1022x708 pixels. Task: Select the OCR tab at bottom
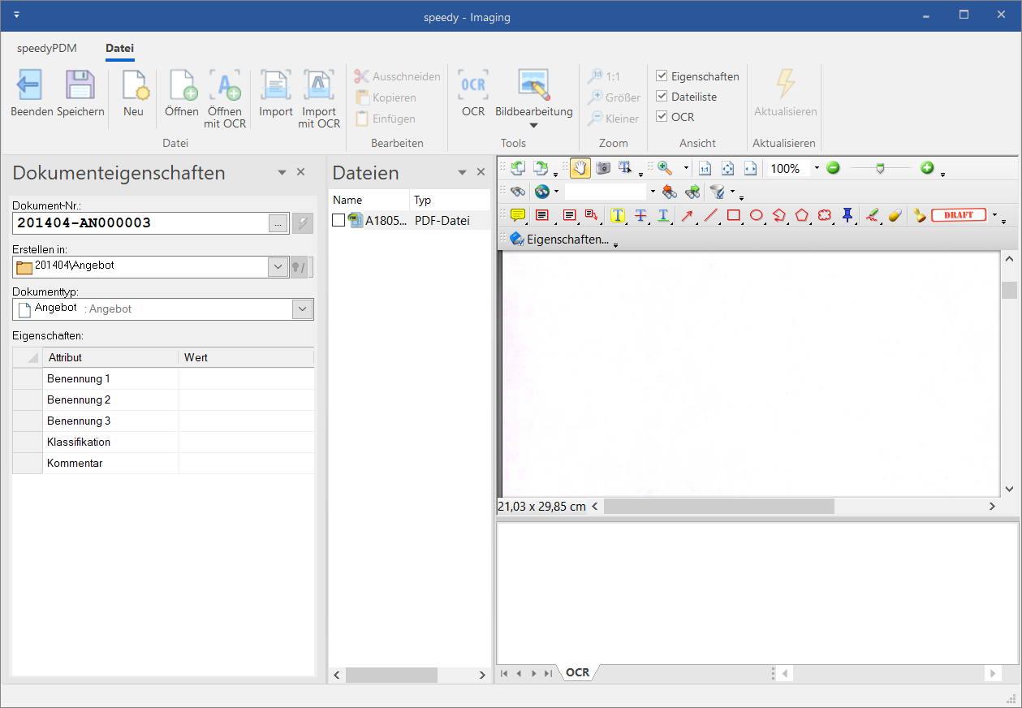click(x=578, y=672)
